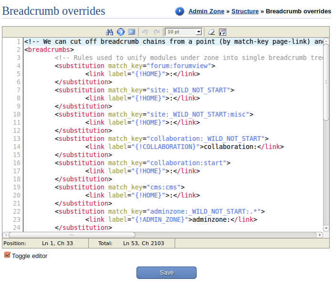Click the scroll right arrow
The width and height of the screenshot is (335, 287).
pyautogui.click(x=320, y=235)
